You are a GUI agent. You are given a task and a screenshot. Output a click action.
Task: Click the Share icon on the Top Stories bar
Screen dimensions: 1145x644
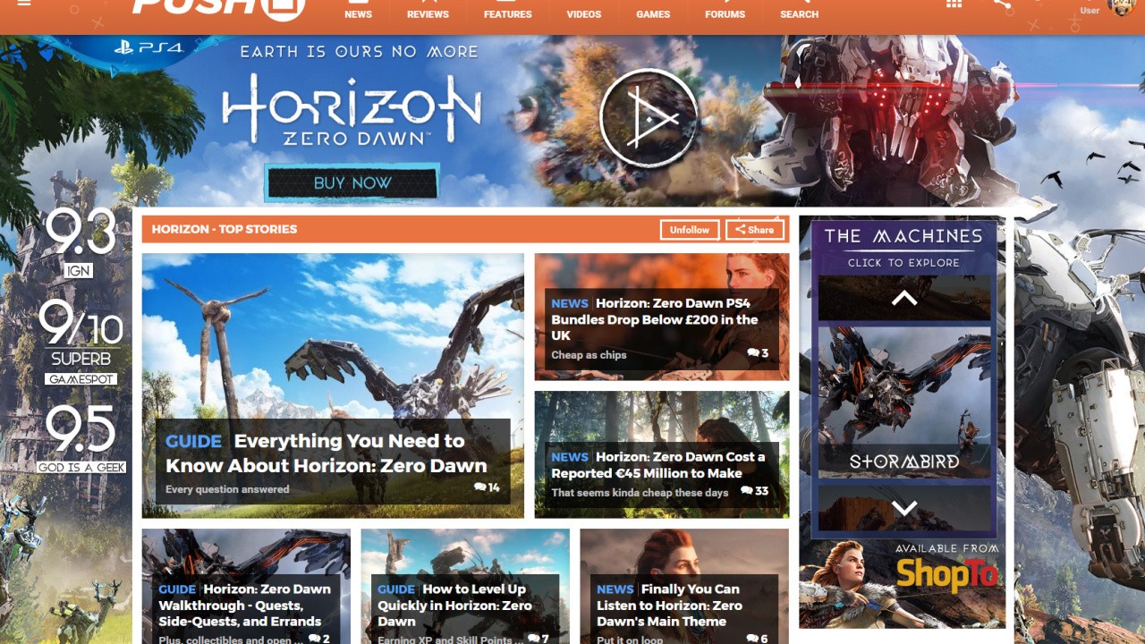coord(754,229)
